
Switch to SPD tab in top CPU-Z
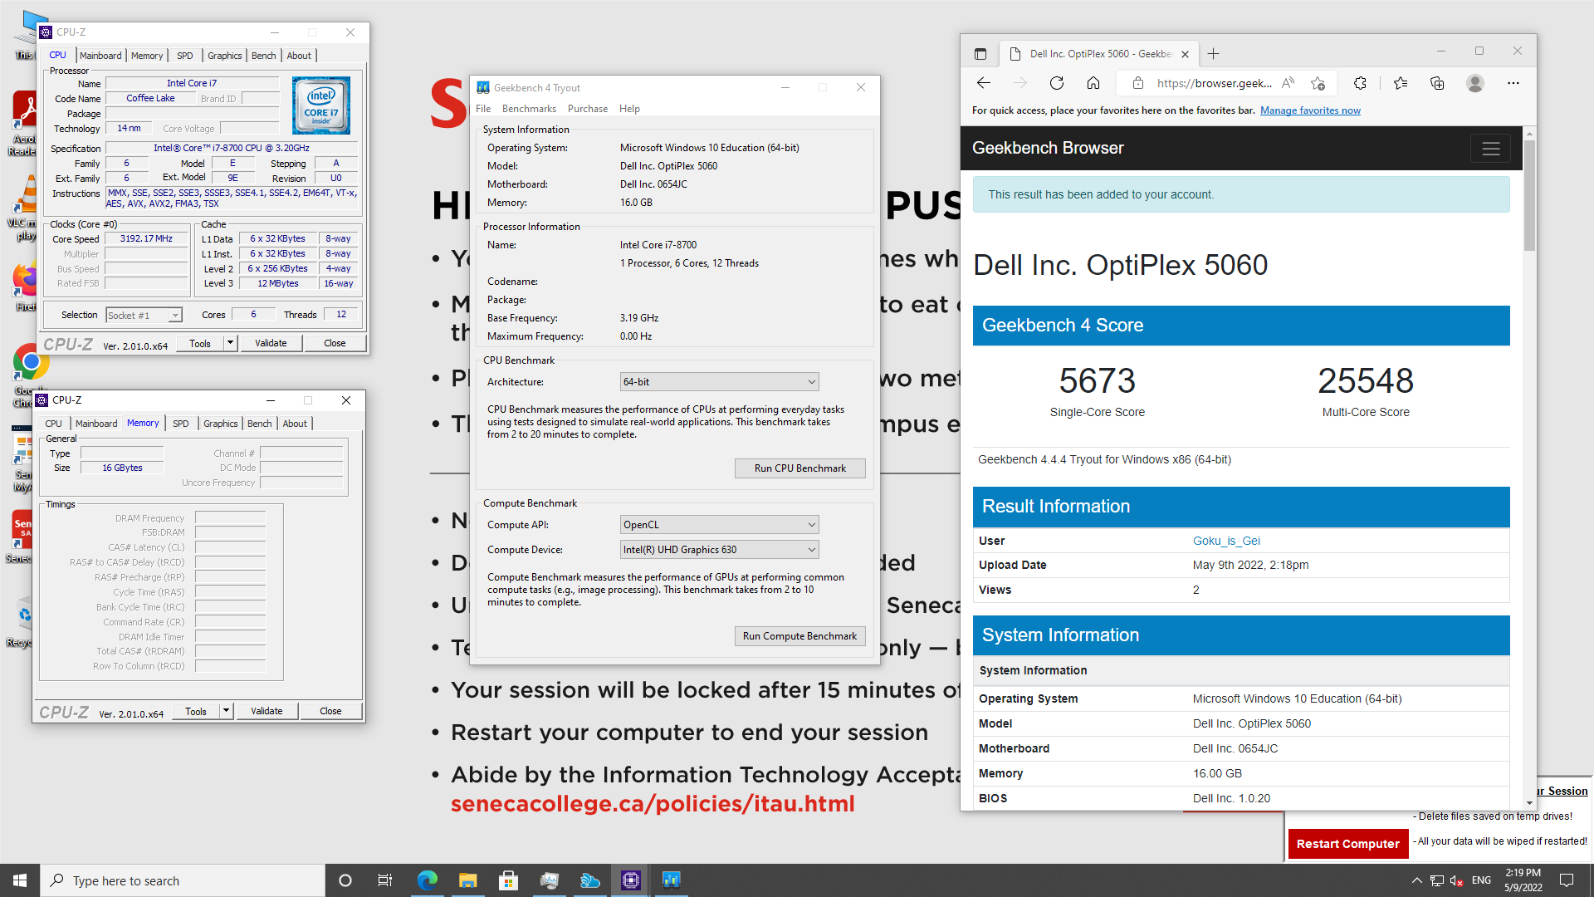[x=185, y=56]
